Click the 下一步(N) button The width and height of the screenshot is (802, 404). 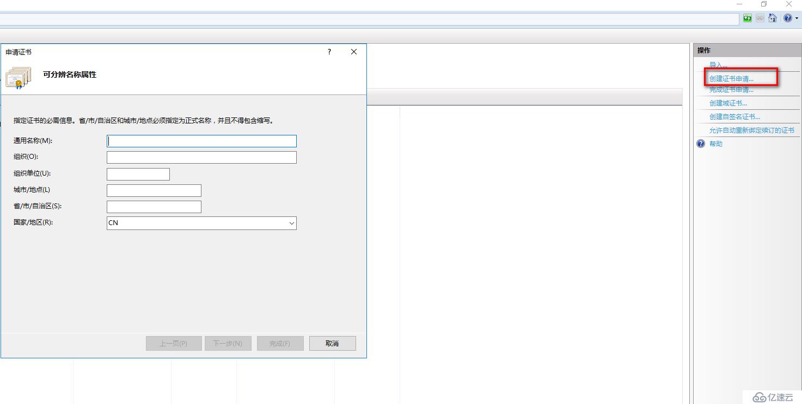pyautogui.click(x=228, y=343)
